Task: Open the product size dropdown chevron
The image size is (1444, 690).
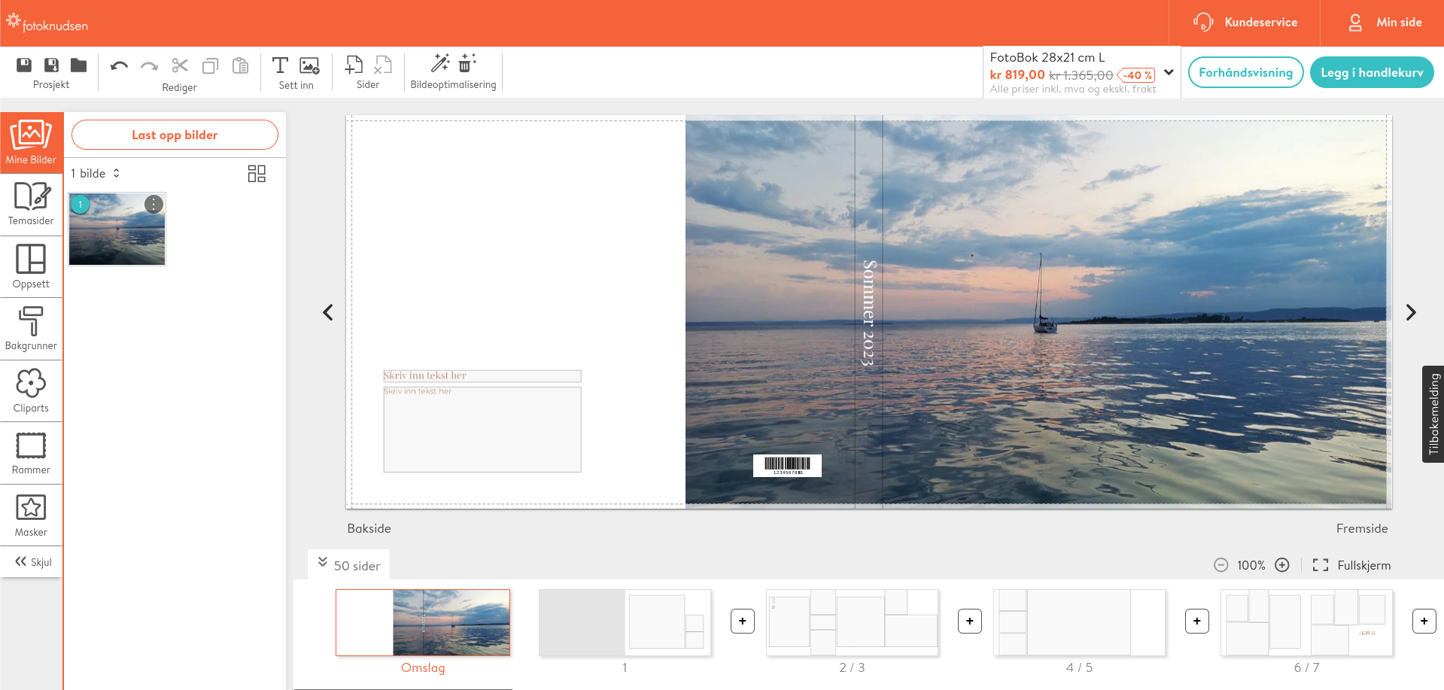Action: click(1169, 72)
